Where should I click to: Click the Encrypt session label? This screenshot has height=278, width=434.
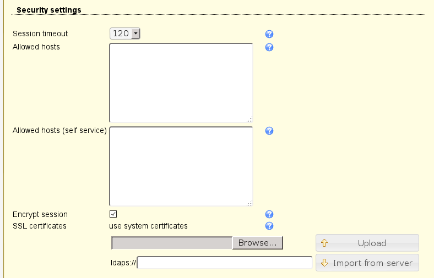pyautogui.click(x=40, y=215)
